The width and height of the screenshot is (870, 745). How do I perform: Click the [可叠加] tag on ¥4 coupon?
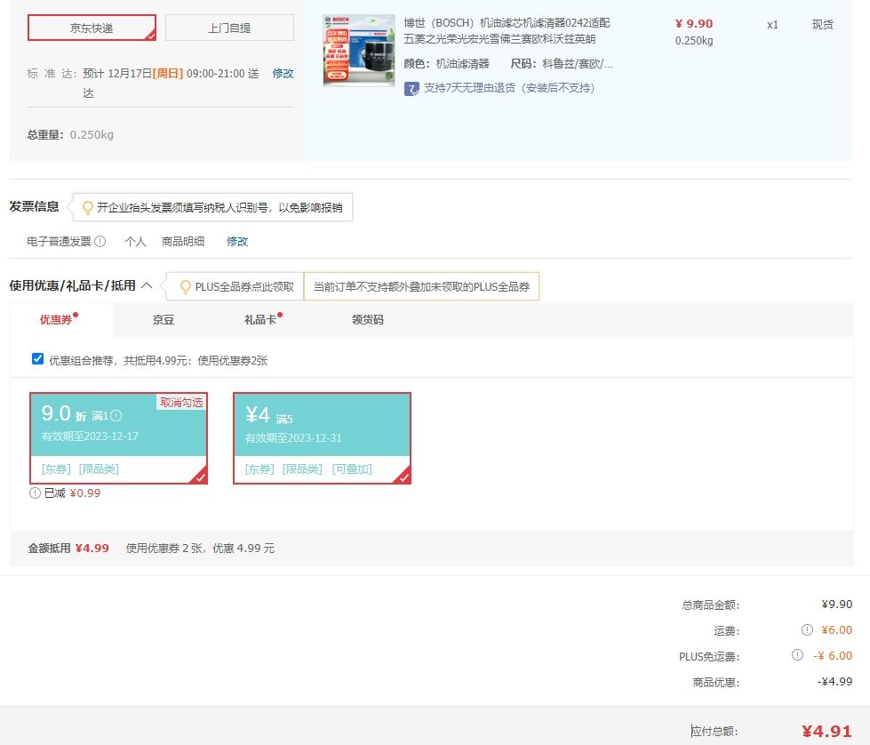(x=352, y=469)
